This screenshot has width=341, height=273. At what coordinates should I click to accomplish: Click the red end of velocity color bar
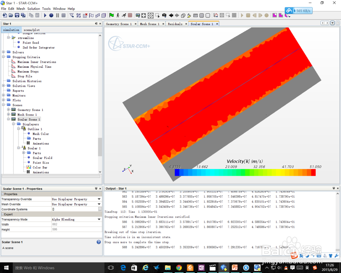click(313, 172)
